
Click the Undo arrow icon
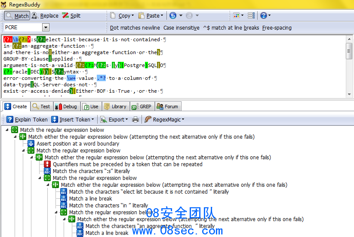pyautogui.click(x=173, y=15)
